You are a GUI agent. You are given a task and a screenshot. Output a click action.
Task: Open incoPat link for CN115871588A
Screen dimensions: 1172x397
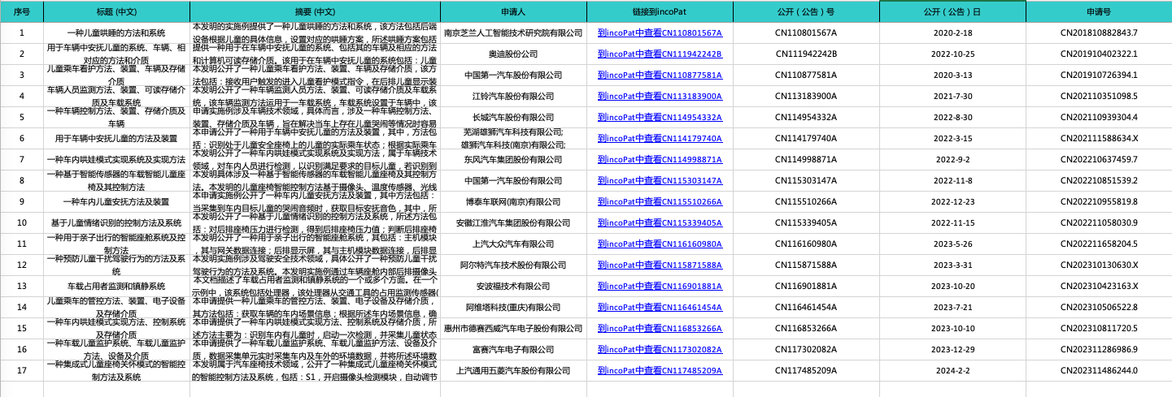(x=660, y=265)
